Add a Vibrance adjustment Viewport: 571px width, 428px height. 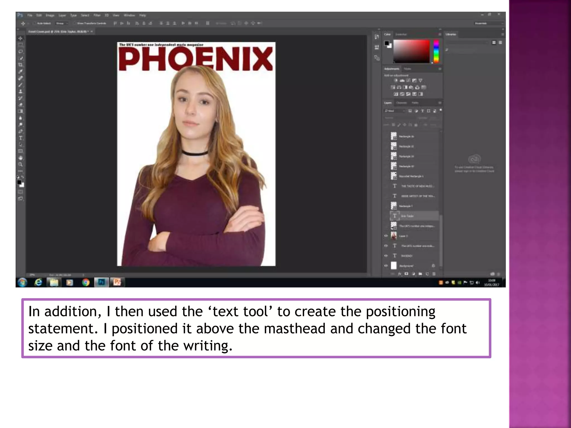(x=420, y=81)
